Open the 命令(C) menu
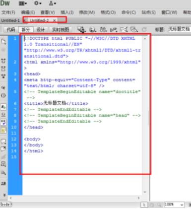This screenshot has height=209, width=191. coord(128,12)
